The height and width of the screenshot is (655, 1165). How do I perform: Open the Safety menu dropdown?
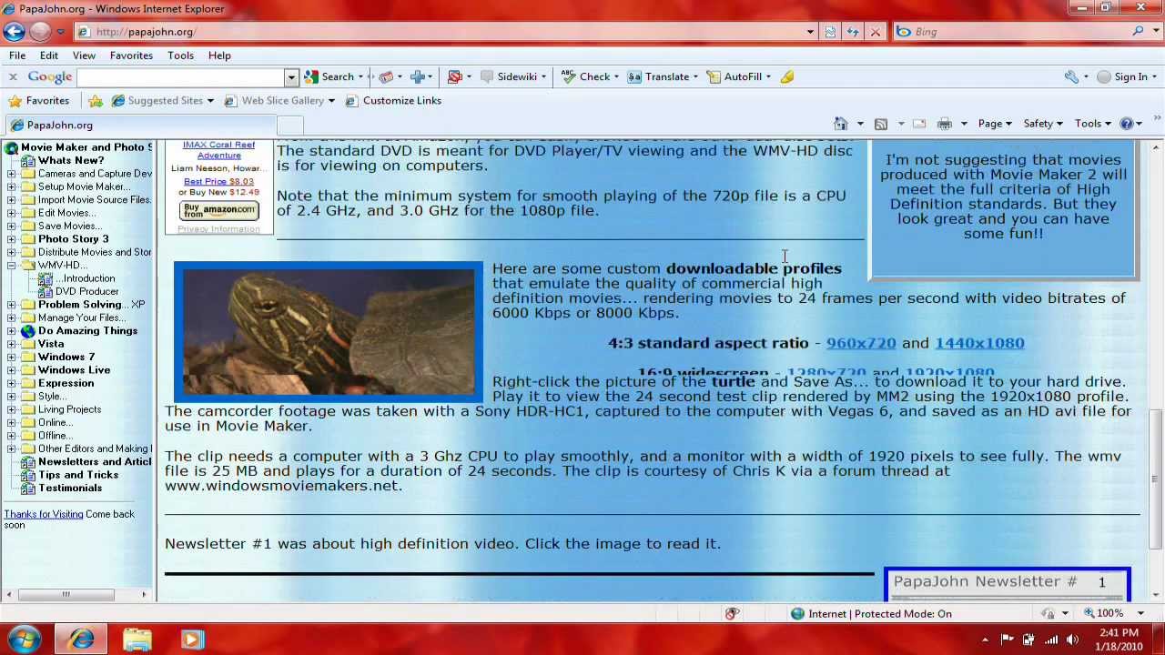[x=1043, y=124]
